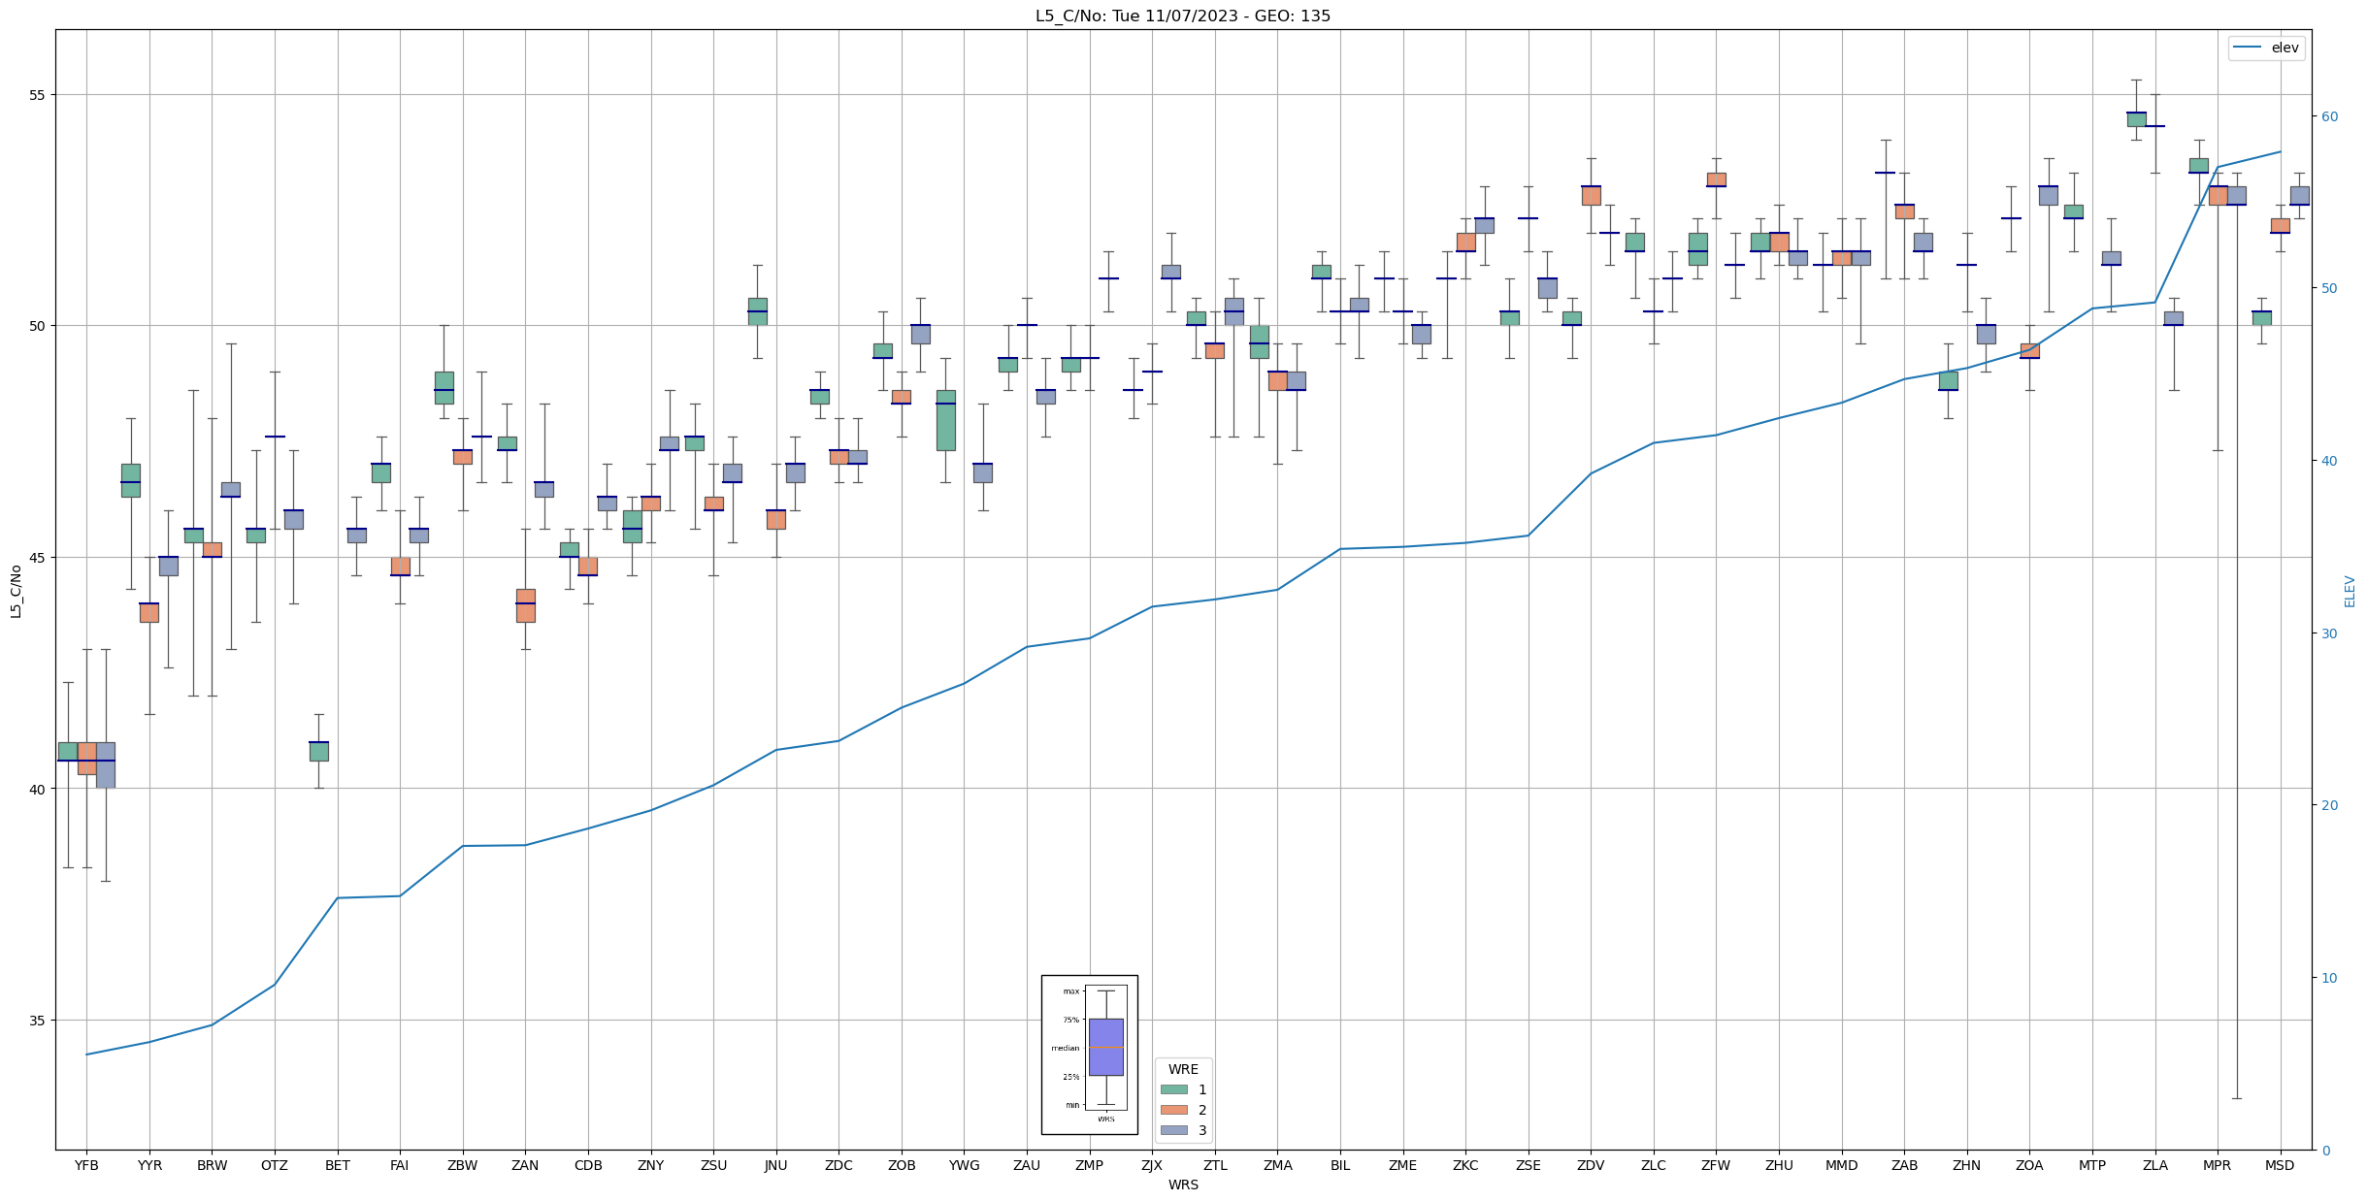Click the ZAN x-axis label

point(525,1165)
